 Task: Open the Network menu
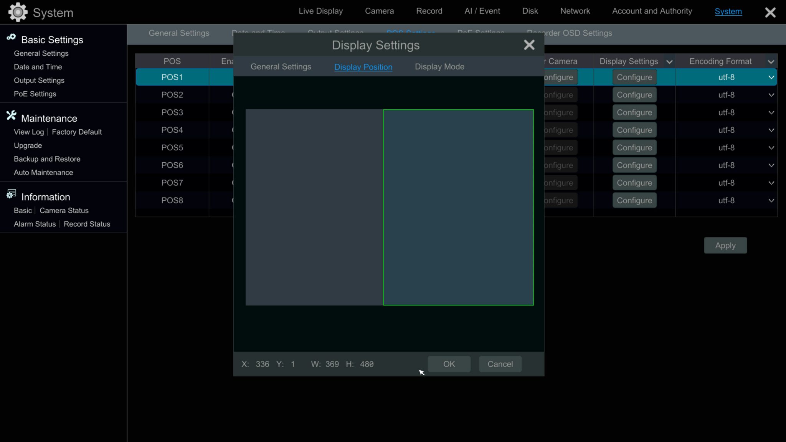coord(575,11)
